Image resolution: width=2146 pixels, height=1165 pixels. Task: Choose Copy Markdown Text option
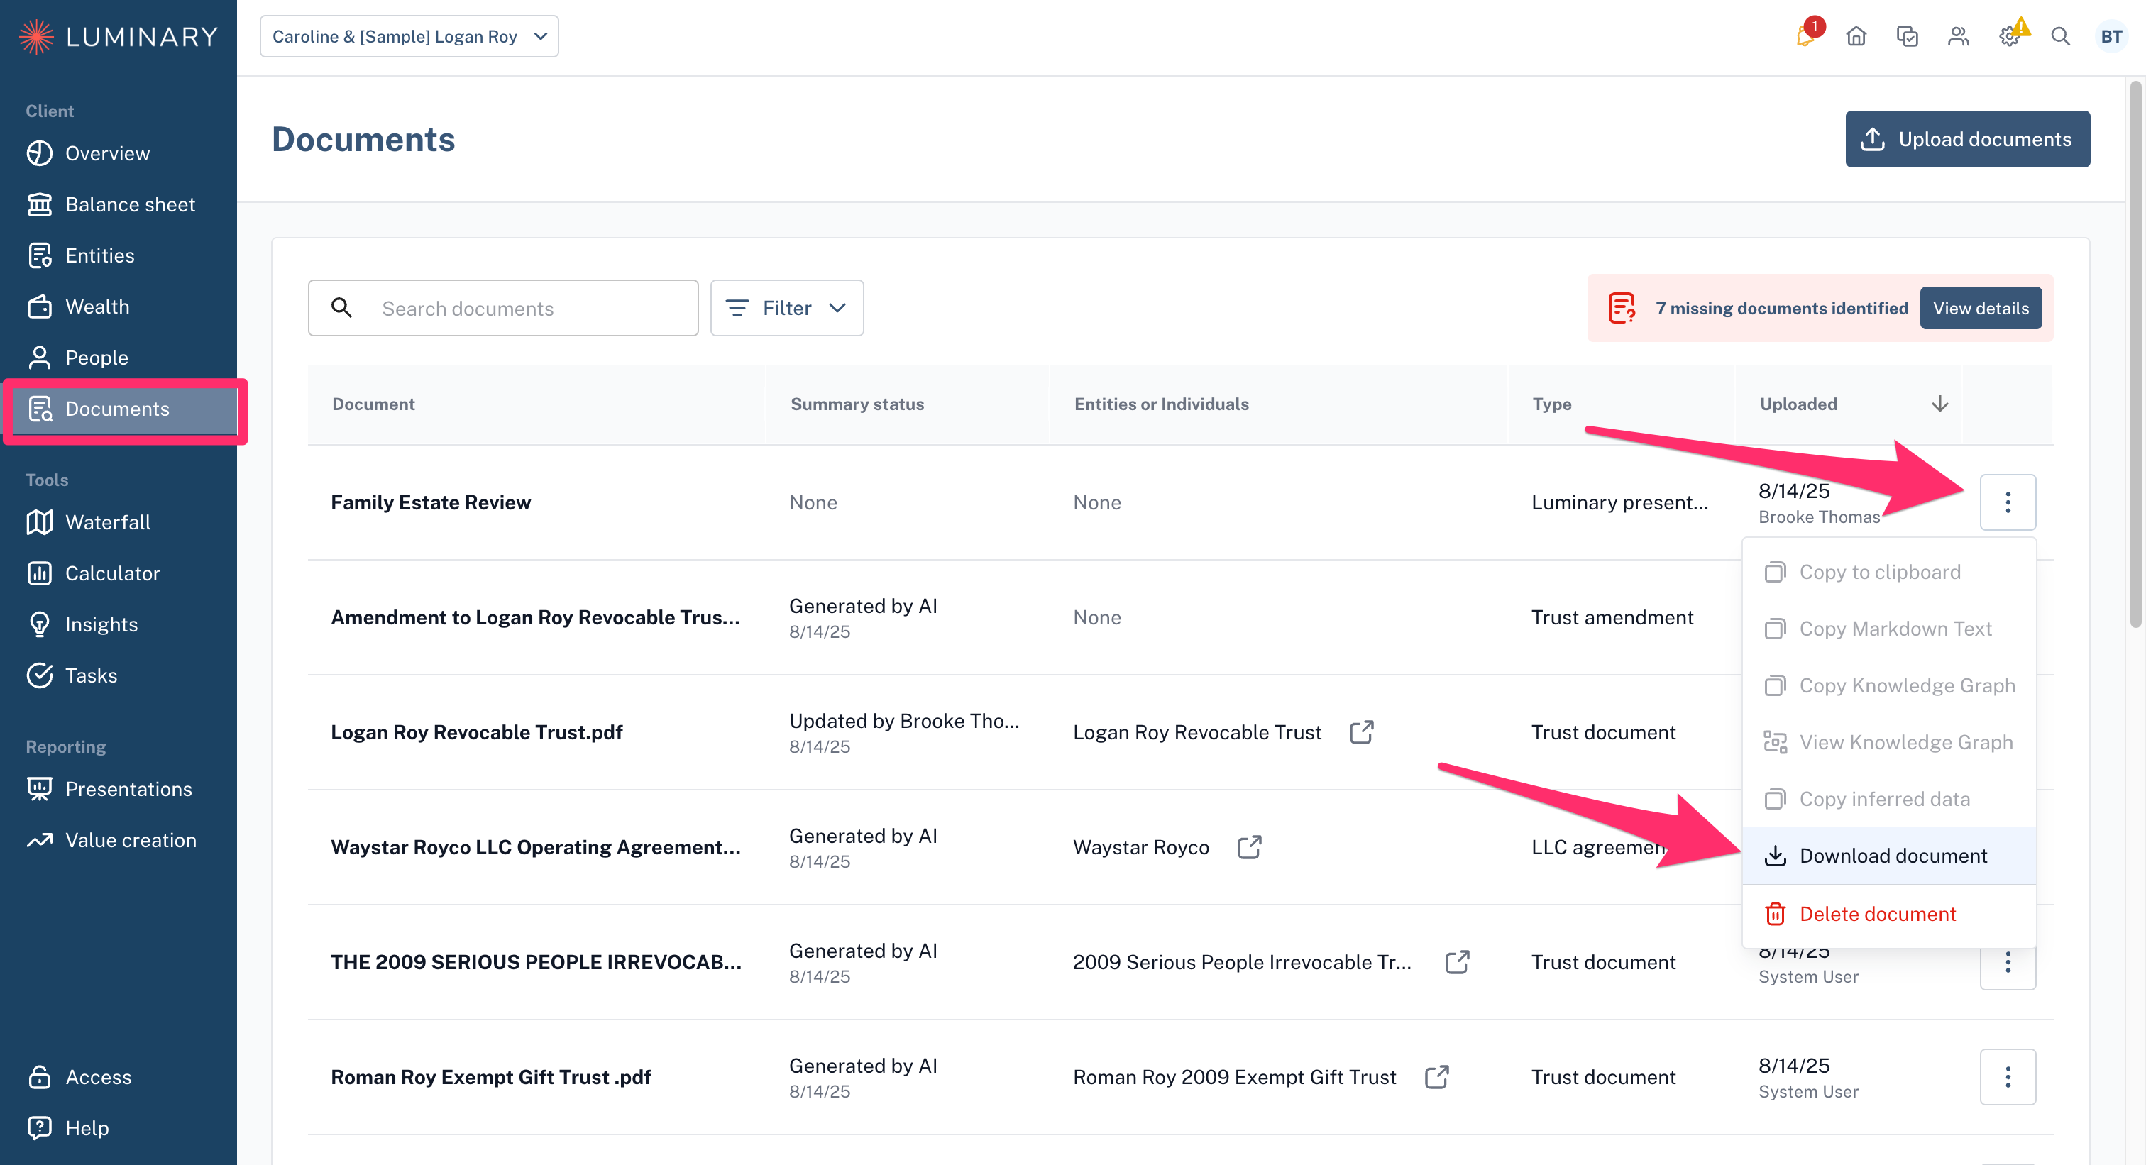1888,629
